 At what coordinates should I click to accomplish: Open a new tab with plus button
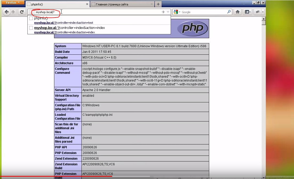coord(158,4)
